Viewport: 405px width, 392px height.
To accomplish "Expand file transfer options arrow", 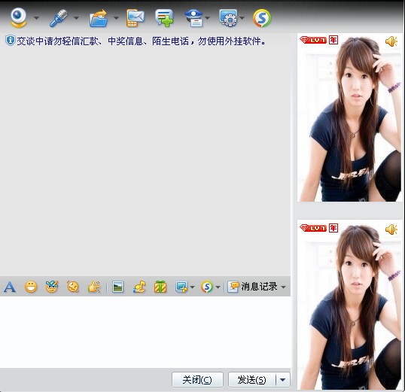I will point(116,18).
